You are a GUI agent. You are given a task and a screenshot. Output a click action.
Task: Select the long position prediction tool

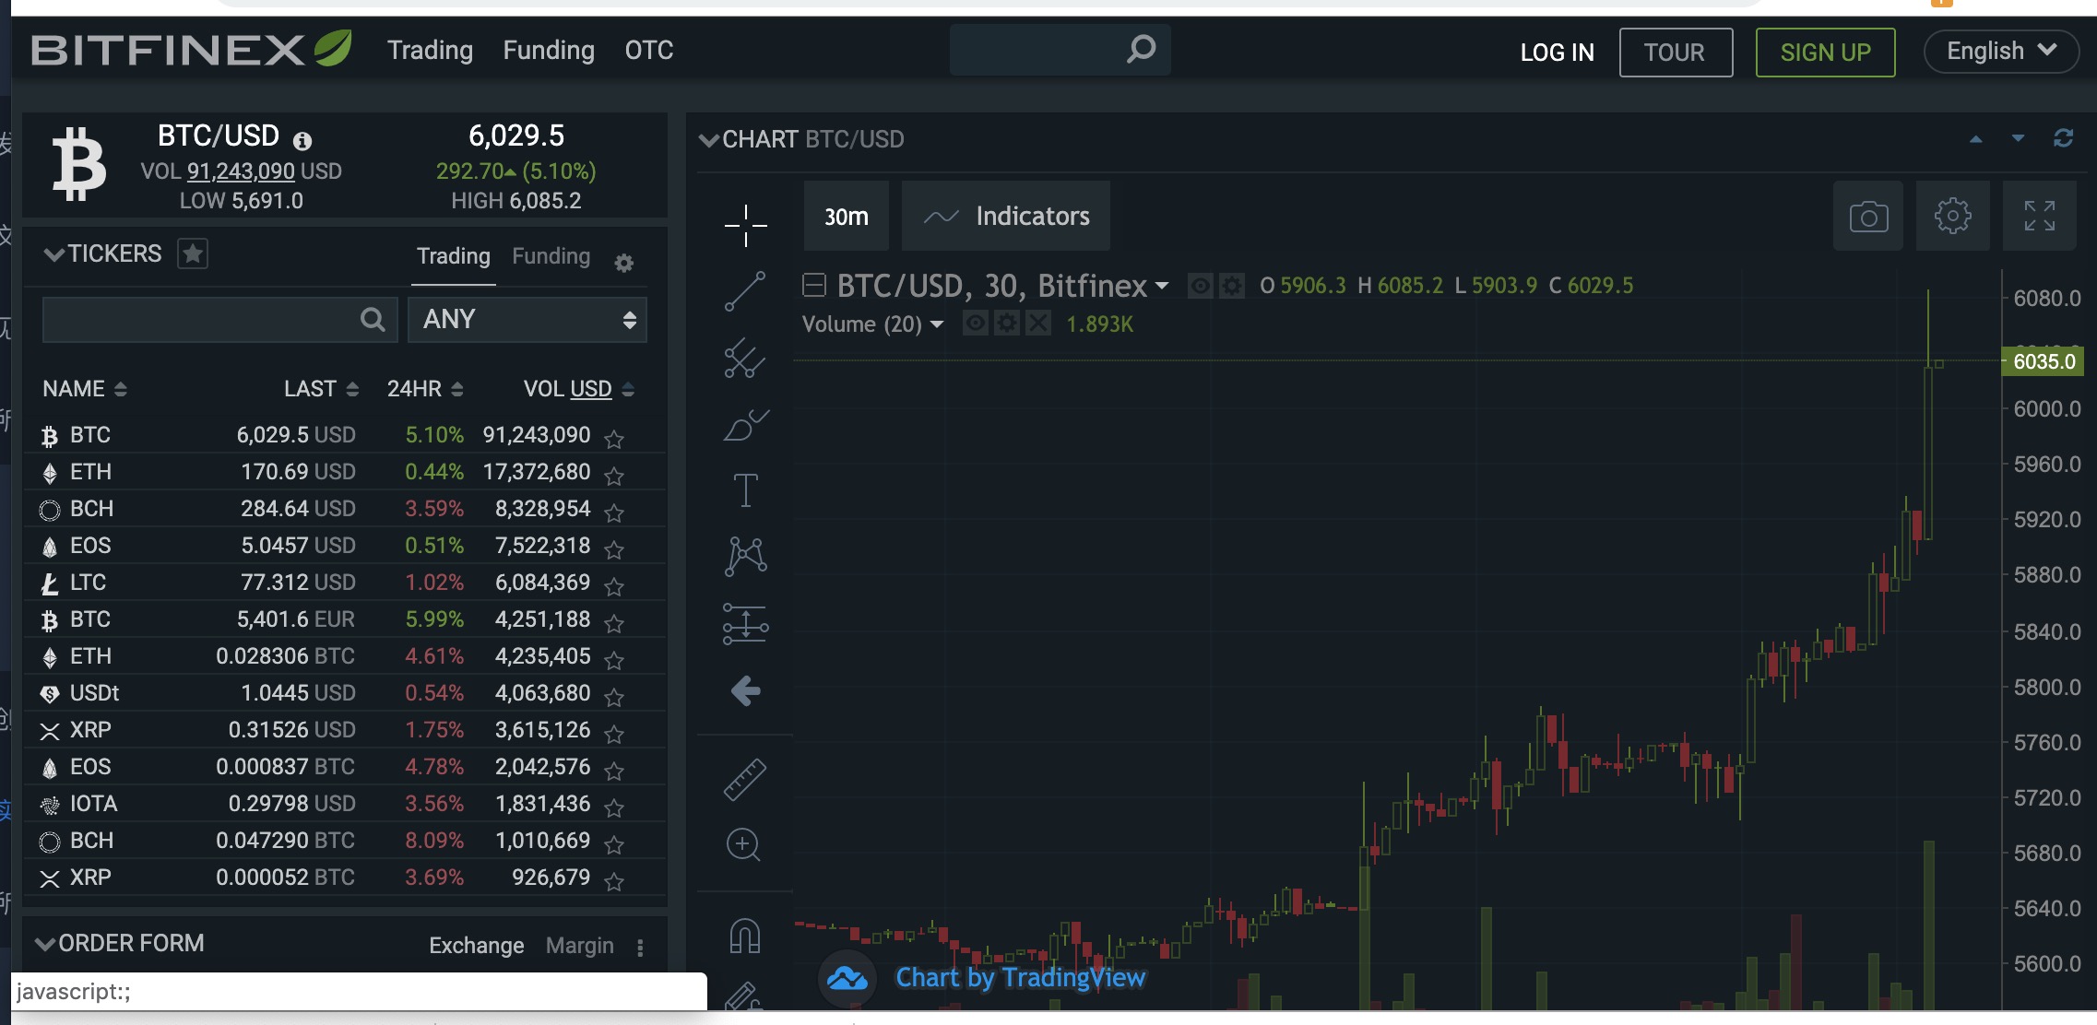pos(745,623)
